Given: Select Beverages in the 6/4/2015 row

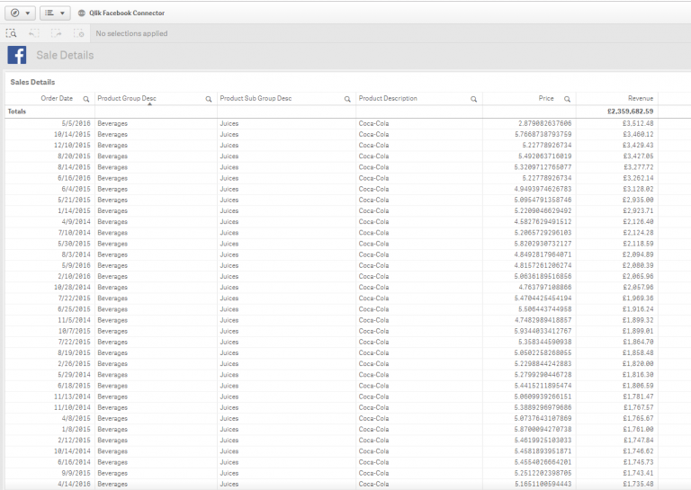Looking at the screenshot, I should [x=112, y=189].
